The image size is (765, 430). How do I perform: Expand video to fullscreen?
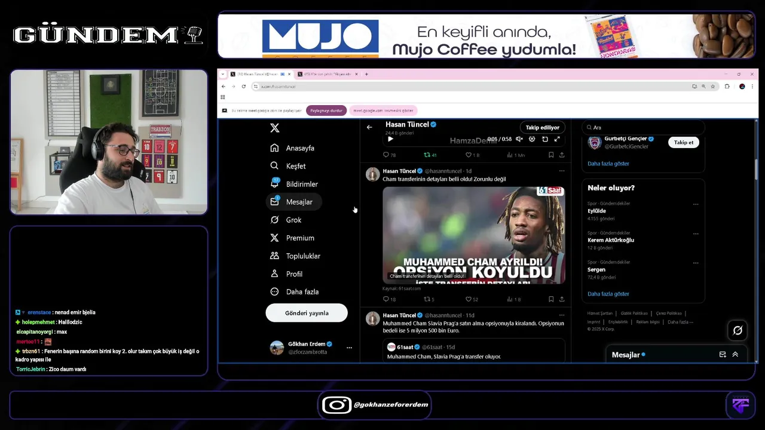point(557,139)
